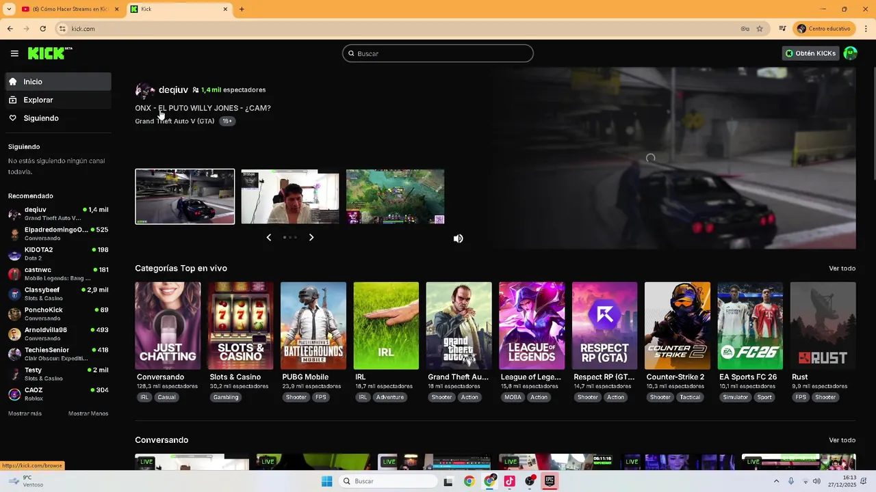Screen dimensions: 876x492
Task: Open the League of Legends category card
Action: (x=532, y=326)
